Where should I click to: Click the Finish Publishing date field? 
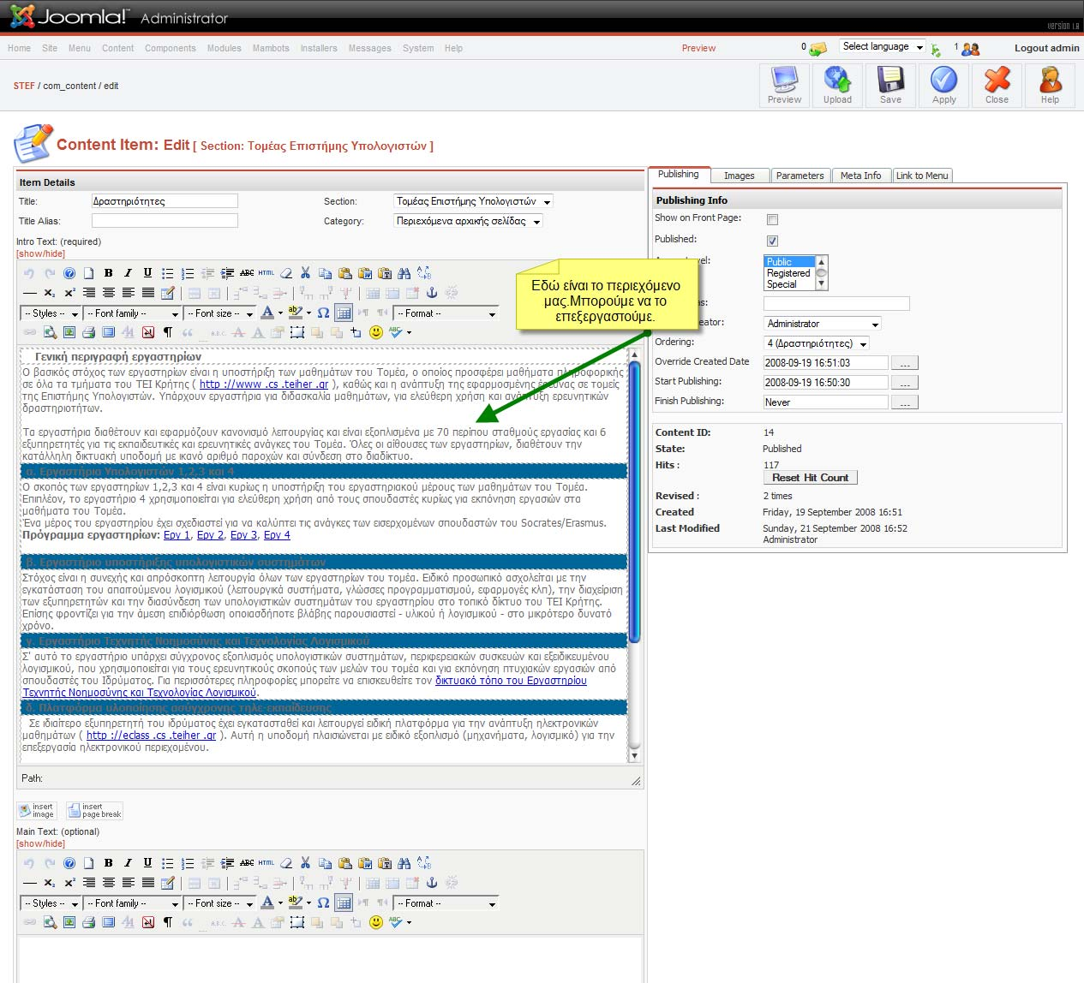click(826, 402)
